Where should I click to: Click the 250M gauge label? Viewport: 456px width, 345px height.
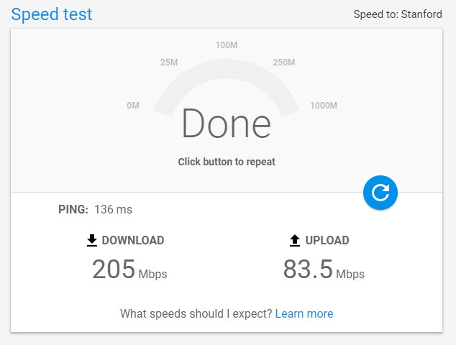[284, 63]
